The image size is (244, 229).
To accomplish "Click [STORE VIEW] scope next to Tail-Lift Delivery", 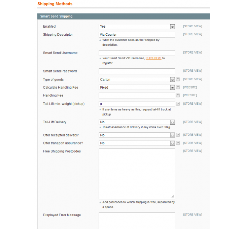I will pos(193,122).
